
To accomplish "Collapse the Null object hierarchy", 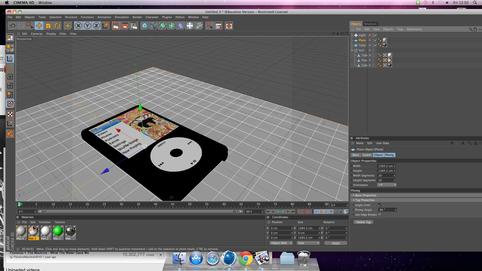I will coord(352,50).
